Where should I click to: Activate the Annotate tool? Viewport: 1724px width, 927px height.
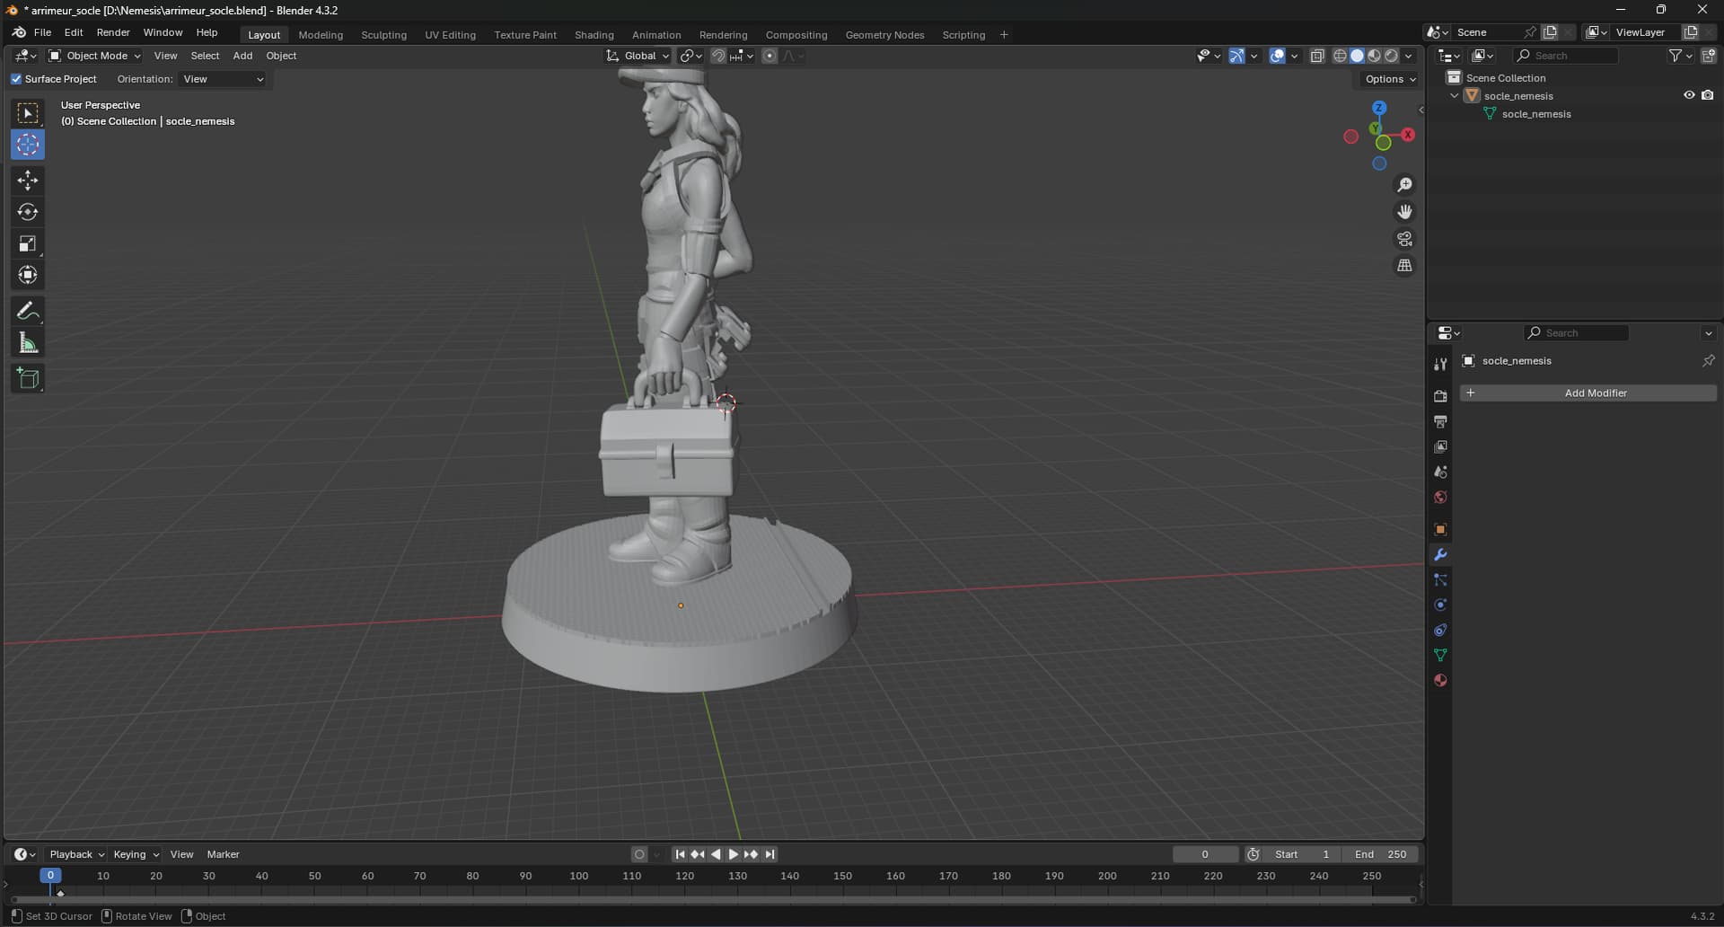tap(28, 312)
